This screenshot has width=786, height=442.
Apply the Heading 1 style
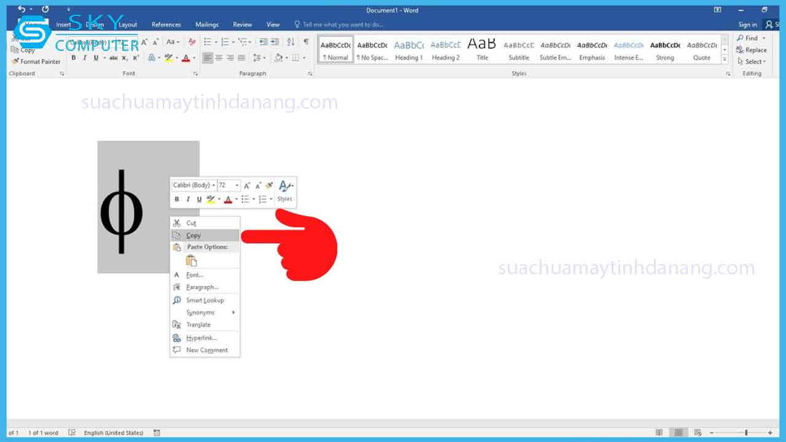point(409,50)
